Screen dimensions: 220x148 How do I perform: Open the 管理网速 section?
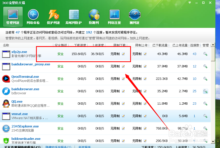click(x=13, y=17)
